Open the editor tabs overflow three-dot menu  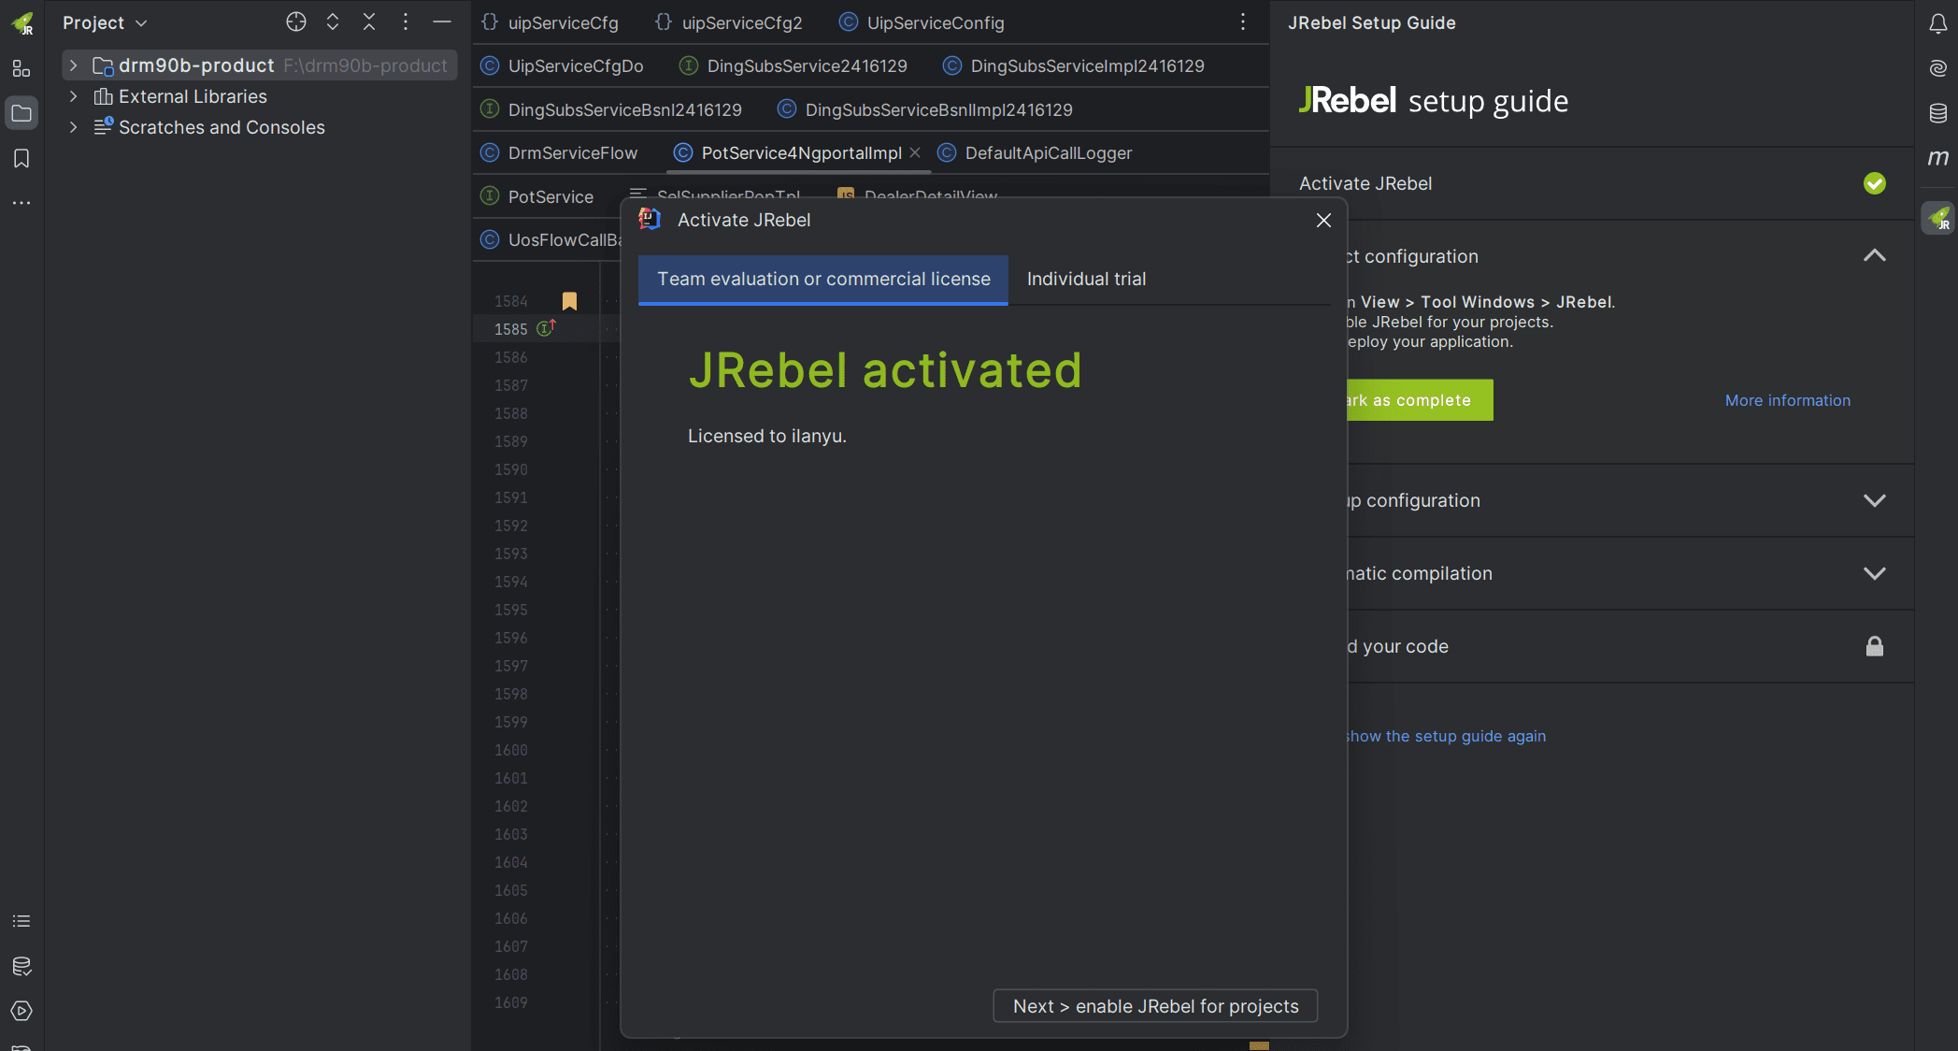click(x=1243, y=22)
